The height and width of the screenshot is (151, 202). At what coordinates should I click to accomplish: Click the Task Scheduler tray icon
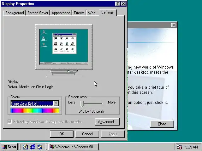coord(179,147)
